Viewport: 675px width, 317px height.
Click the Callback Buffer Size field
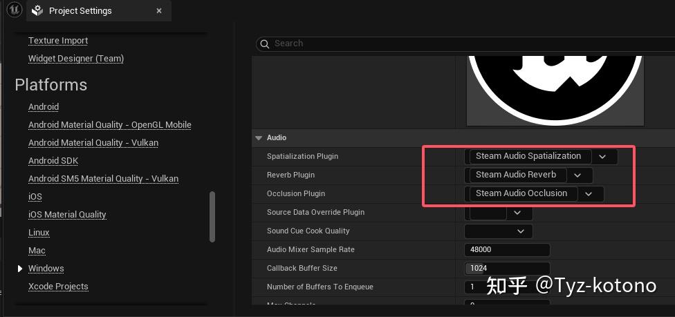[507, 269]
